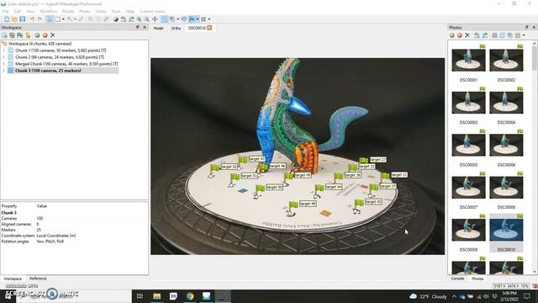Click the Photos pane vertical scrollbar
Screen dimensions: 538x303
(535, 58)
